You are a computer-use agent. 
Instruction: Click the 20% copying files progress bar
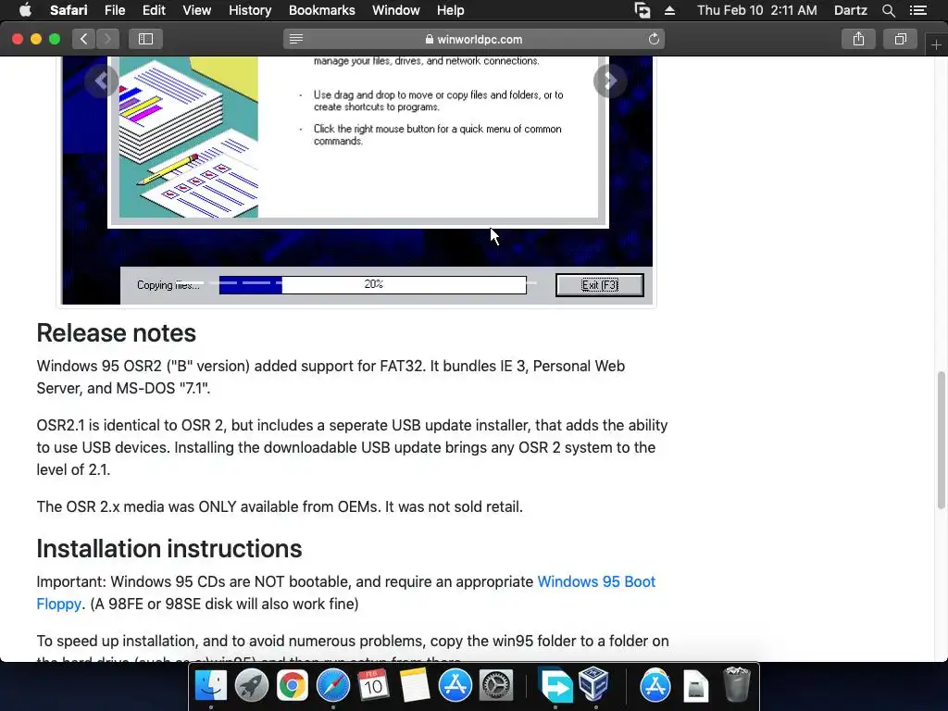click(x=373, y=284)
